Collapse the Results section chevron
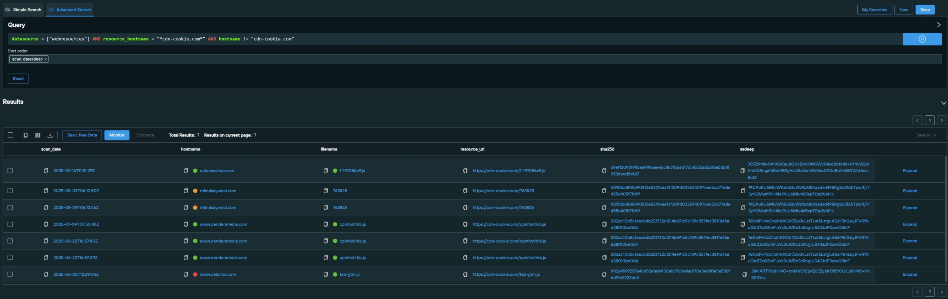 pos(944,103)
